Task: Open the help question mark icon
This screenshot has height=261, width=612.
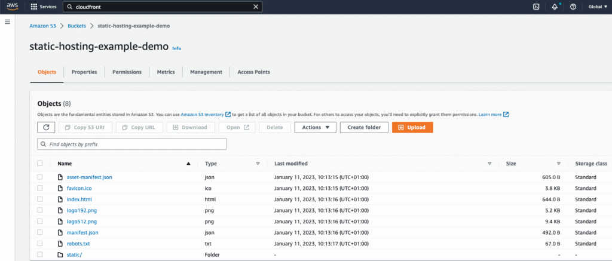Action: [x=573, y=7]
